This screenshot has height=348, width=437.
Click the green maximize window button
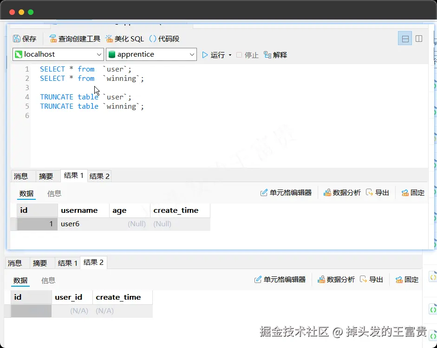(x=31, y=12)
